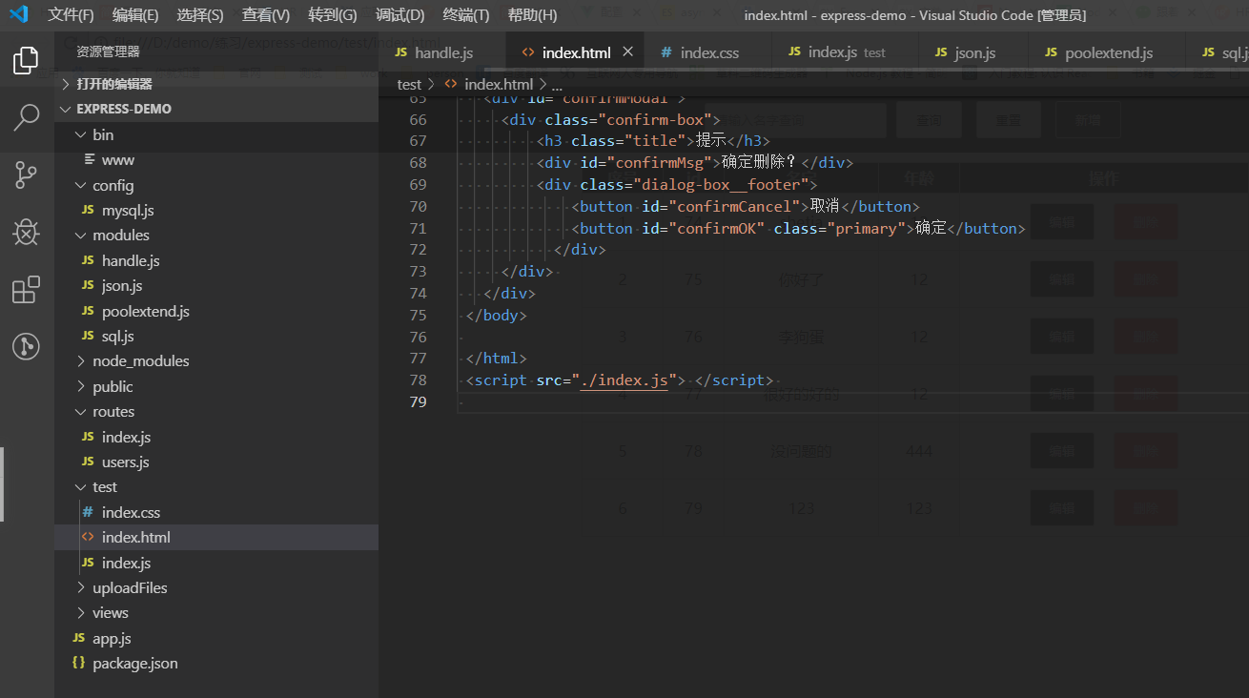Open the Extensions view in activity bar
1249x698 pixels.
tap(26, 289)
